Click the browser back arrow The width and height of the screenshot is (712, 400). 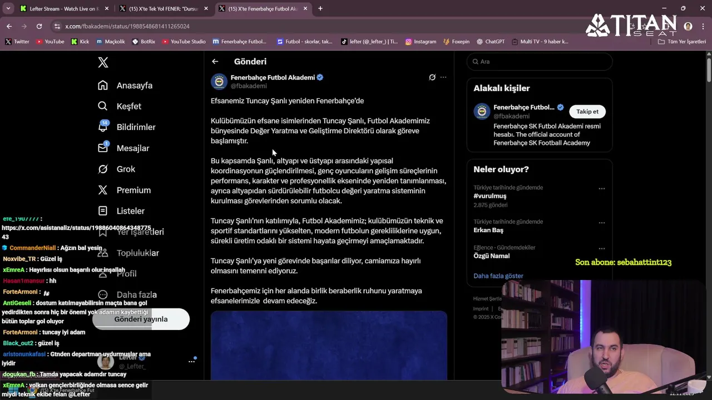point(9,26)
